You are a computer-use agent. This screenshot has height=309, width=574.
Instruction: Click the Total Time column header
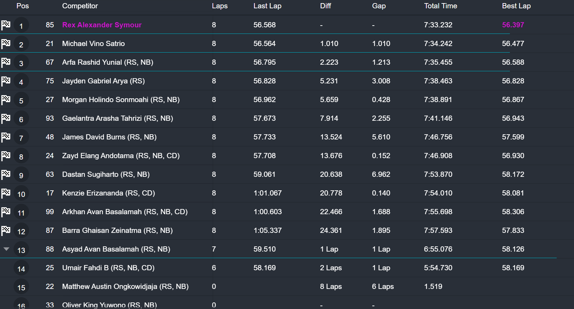point(440,6)
